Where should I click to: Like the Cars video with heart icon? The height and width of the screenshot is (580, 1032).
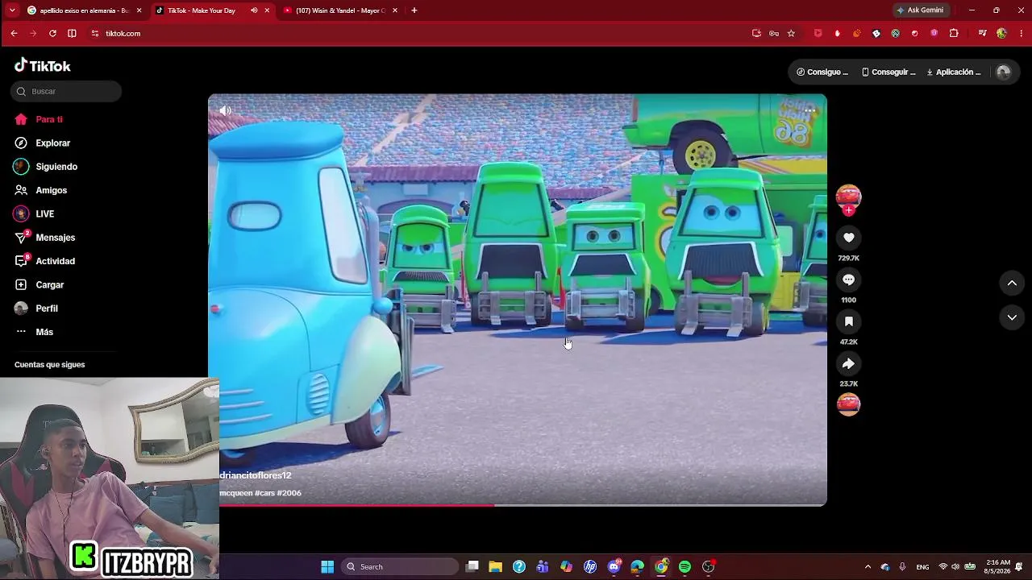pos(848,238)
